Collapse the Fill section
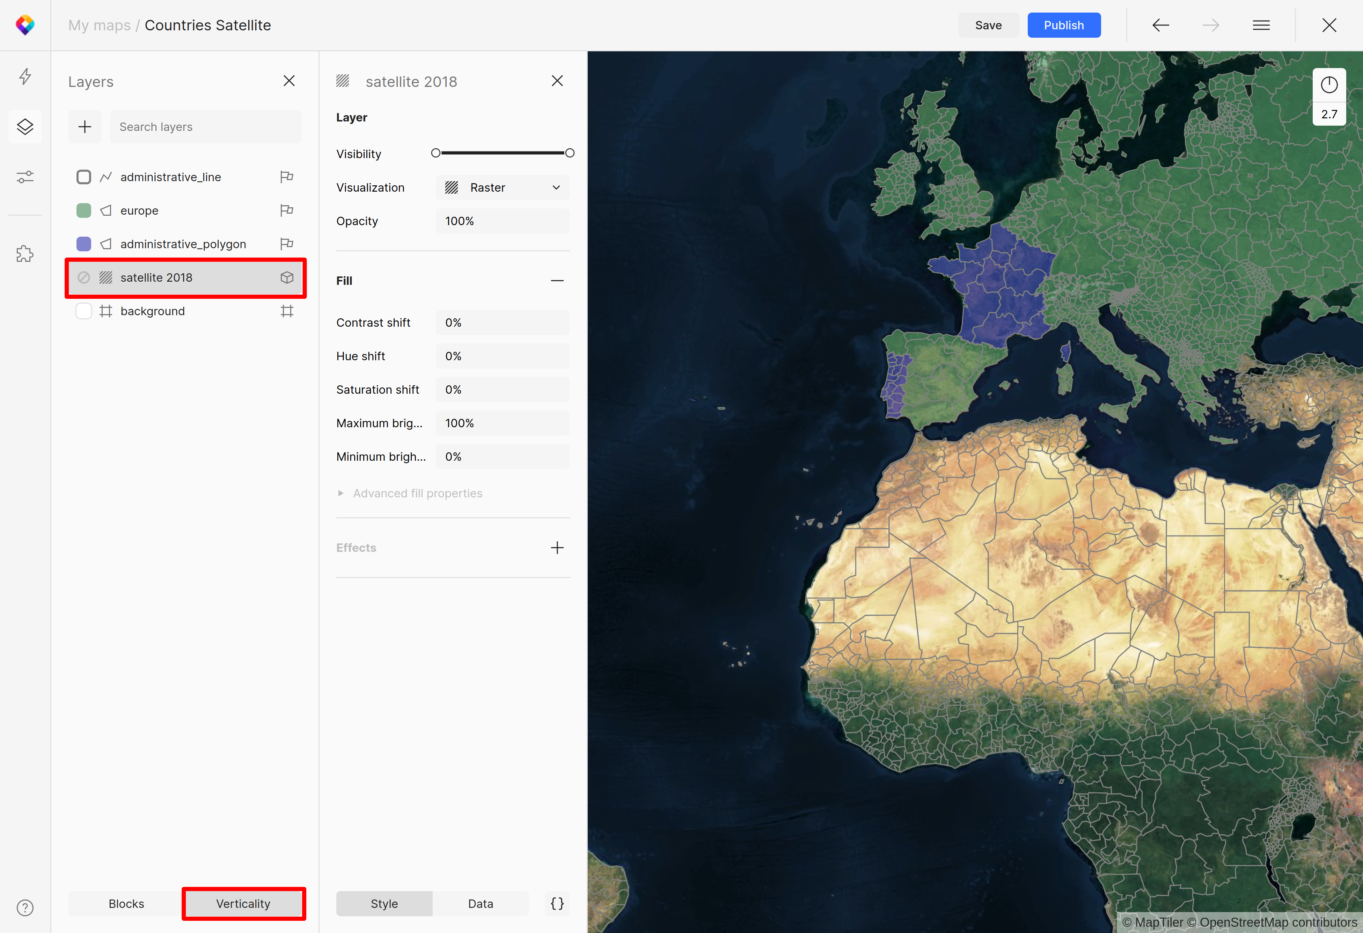The image size is (1363, 933). (557, 281)
